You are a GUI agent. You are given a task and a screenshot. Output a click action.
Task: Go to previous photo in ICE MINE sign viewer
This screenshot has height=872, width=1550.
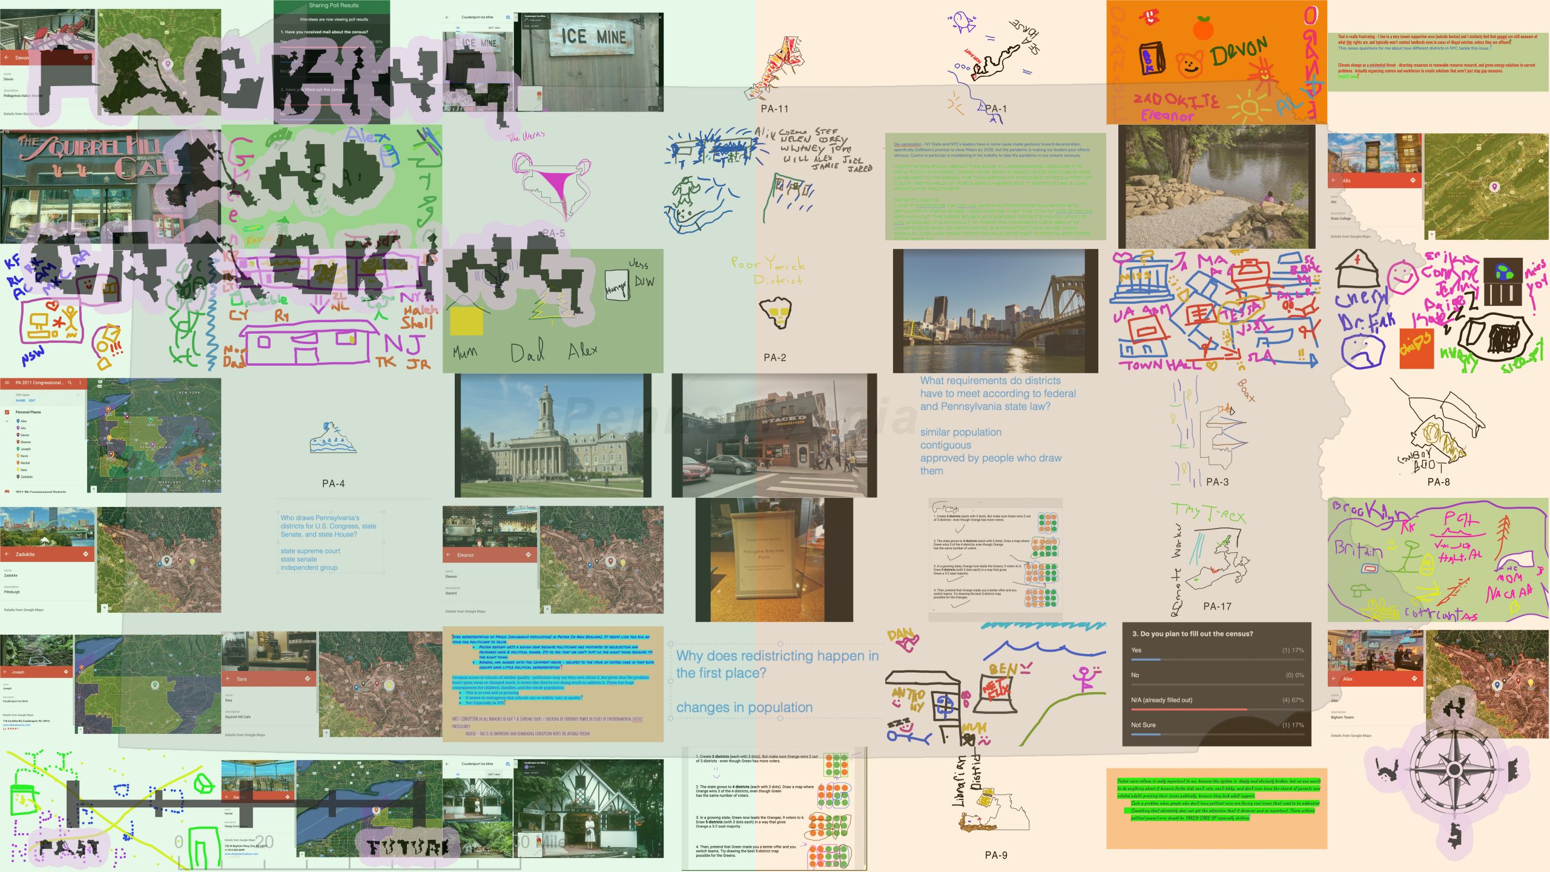point(651,108)
